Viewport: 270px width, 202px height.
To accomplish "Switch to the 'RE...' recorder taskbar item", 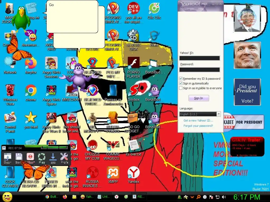I will pyautogui.click(x=139, y=197).
